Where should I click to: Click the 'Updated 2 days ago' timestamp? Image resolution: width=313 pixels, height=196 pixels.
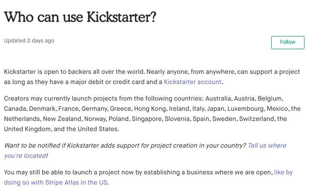click(x=29, y=41)
